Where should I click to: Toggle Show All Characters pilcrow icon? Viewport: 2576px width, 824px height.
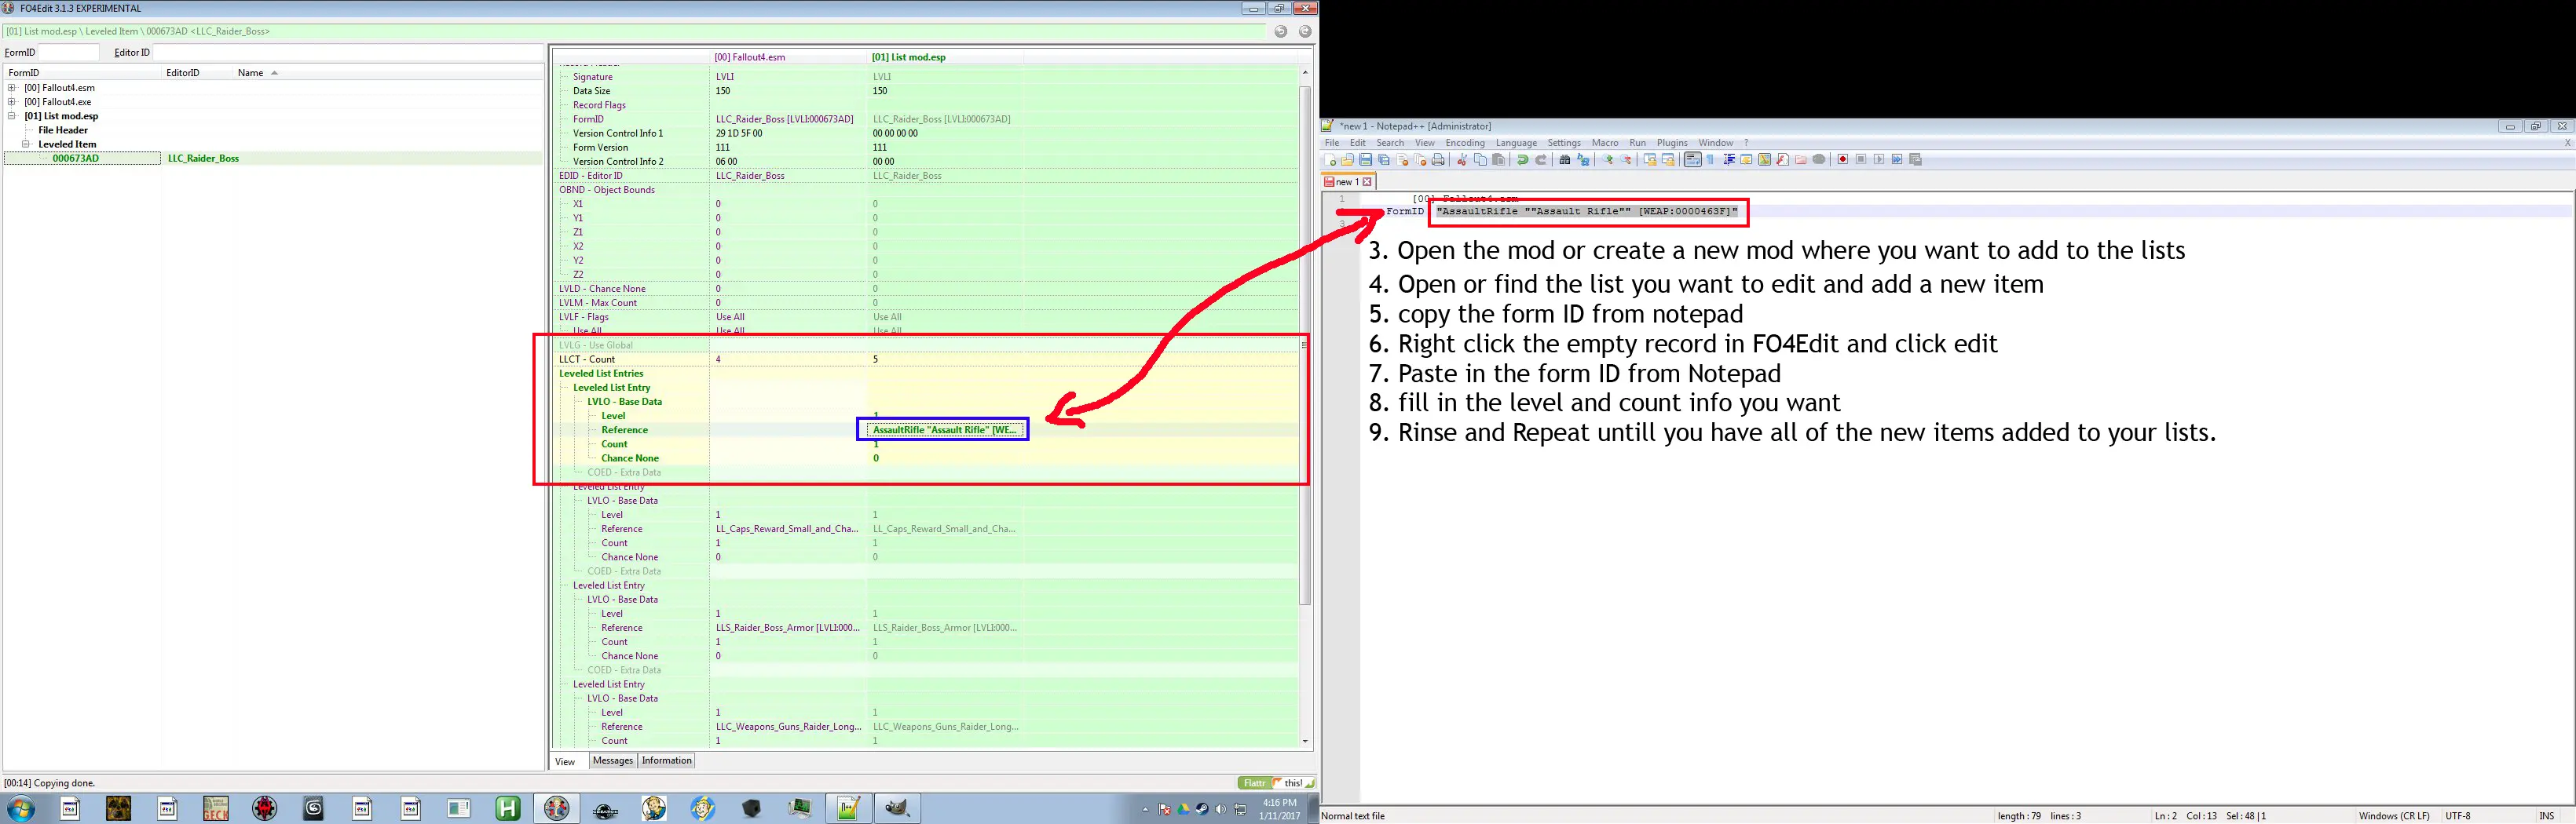(1710, 160)
